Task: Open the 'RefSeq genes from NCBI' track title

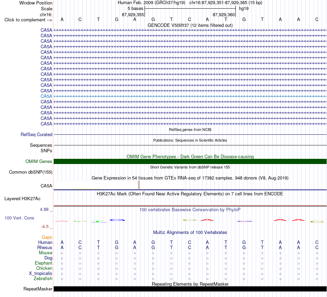Action: [190, 130]
